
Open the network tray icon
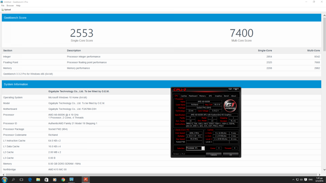pos(298,179)
